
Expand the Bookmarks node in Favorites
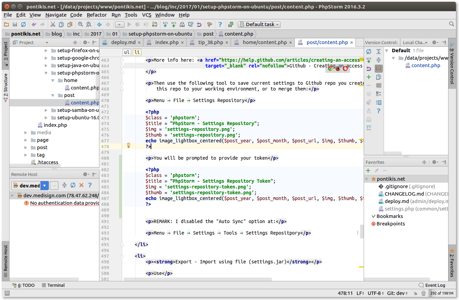coord(374,216)
